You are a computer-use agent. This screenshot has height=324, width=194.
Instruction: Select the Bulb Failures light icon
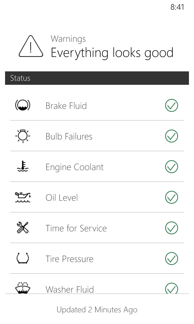click(x=23, y=136)
